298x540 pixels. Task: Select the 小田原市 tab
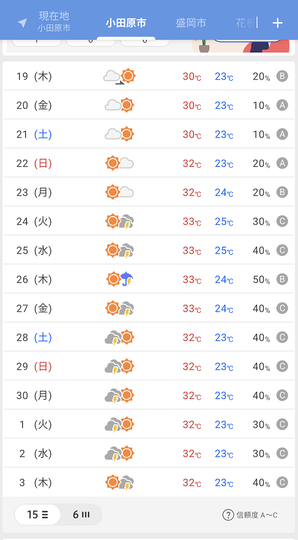click(126, 23)
